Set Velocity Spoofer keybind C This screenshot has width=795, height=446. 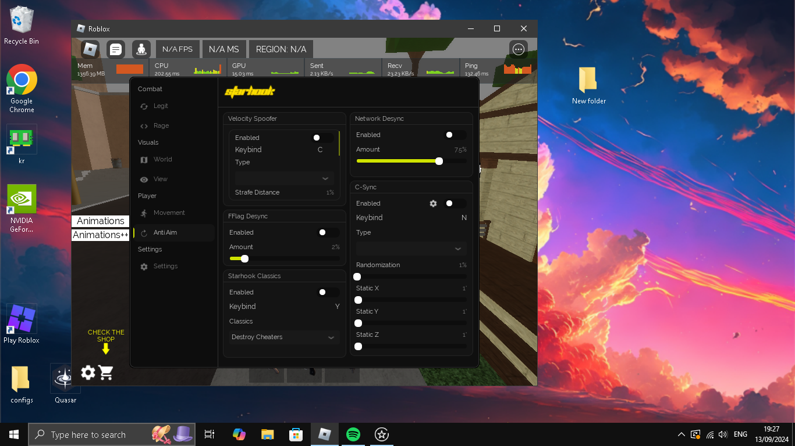point(320,150)
